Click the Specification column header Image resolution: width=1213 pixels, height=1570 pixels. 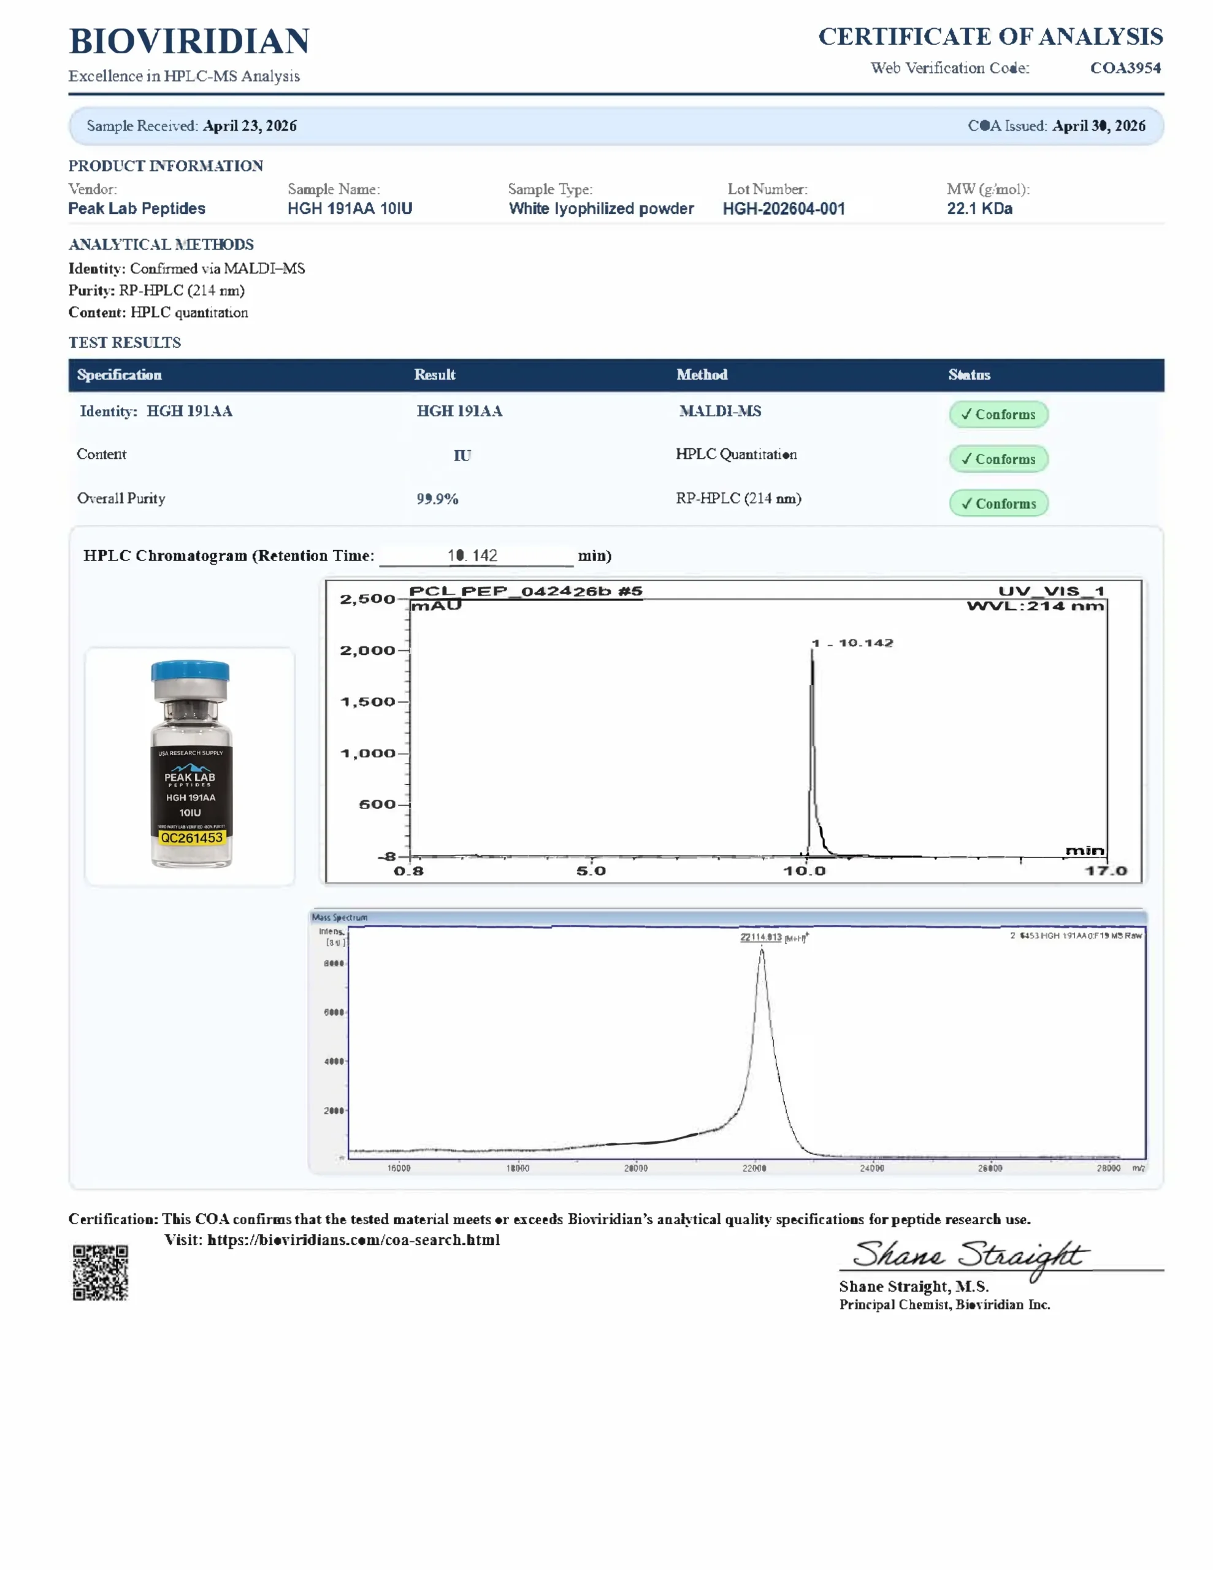120,375
